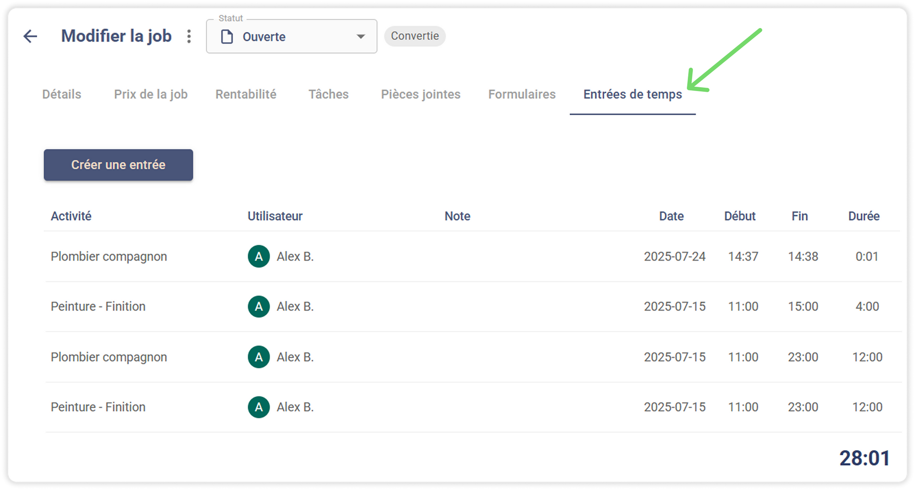This screenshot has height=490, width=915.
Task: Click the 15:00 end time cell
Action: [803, 307]
